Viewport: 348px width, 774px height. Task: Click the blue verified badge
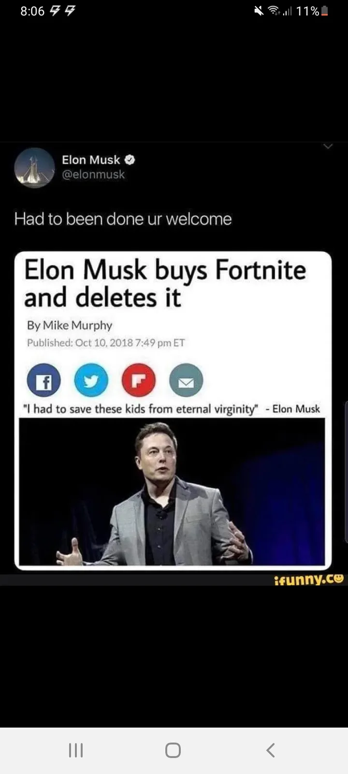point(130,160)
